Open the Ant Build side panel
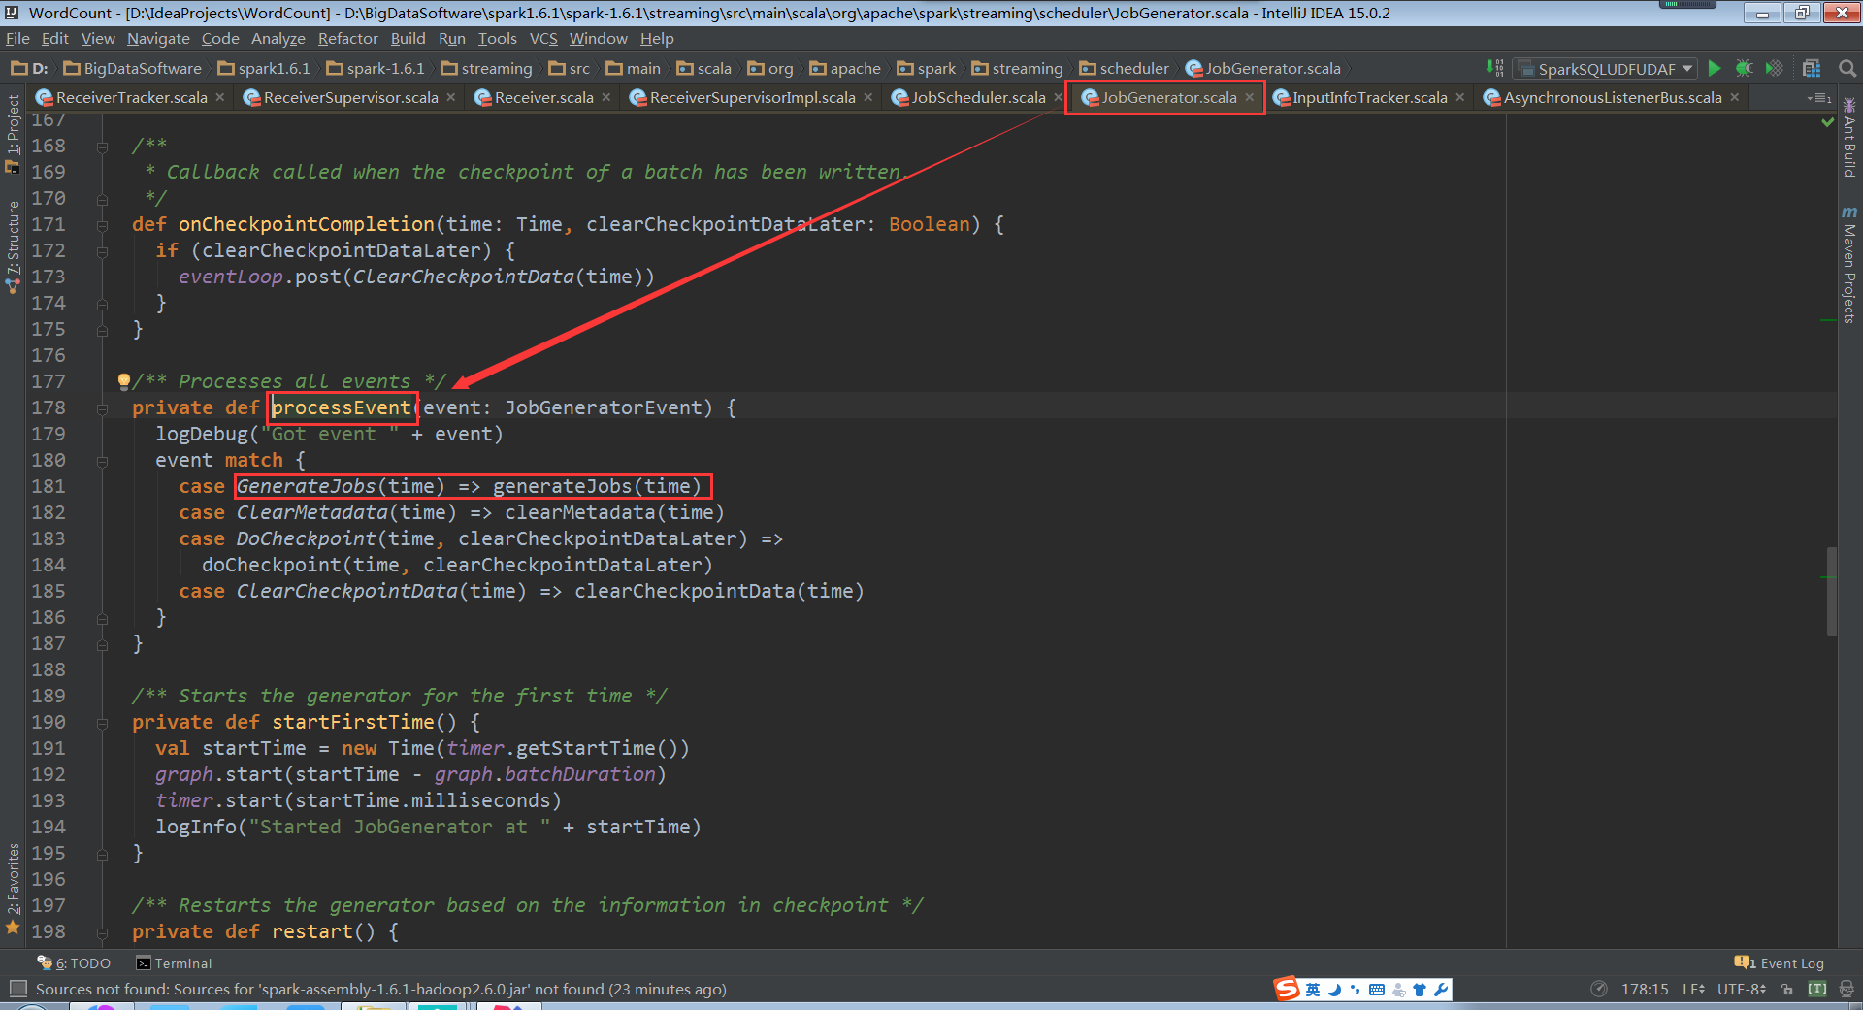Viewport: 1863px width, 1010px height. [x=1849, y=138]
